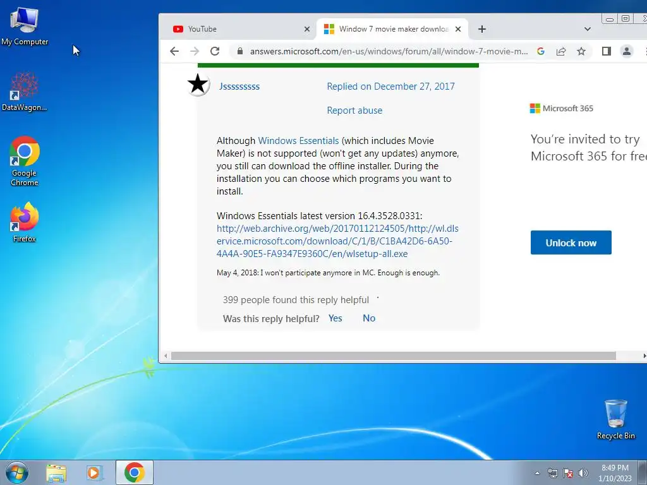The width and height of the screenshot is (647, 485).
Task: Bookmark this page with the star icon
Action: [581, 51]
